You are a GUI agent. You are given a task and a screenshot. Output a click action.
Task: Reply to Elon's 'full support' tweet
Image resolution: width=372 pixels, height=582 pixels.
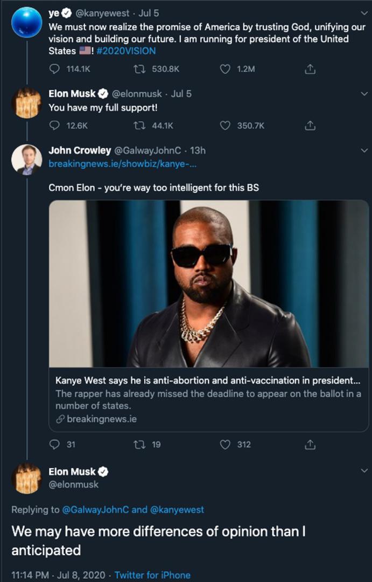click(54, 125)
